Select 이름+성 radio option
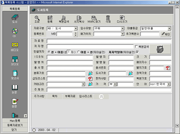Screen dimensions: 180x134 (x=78, y=52)
